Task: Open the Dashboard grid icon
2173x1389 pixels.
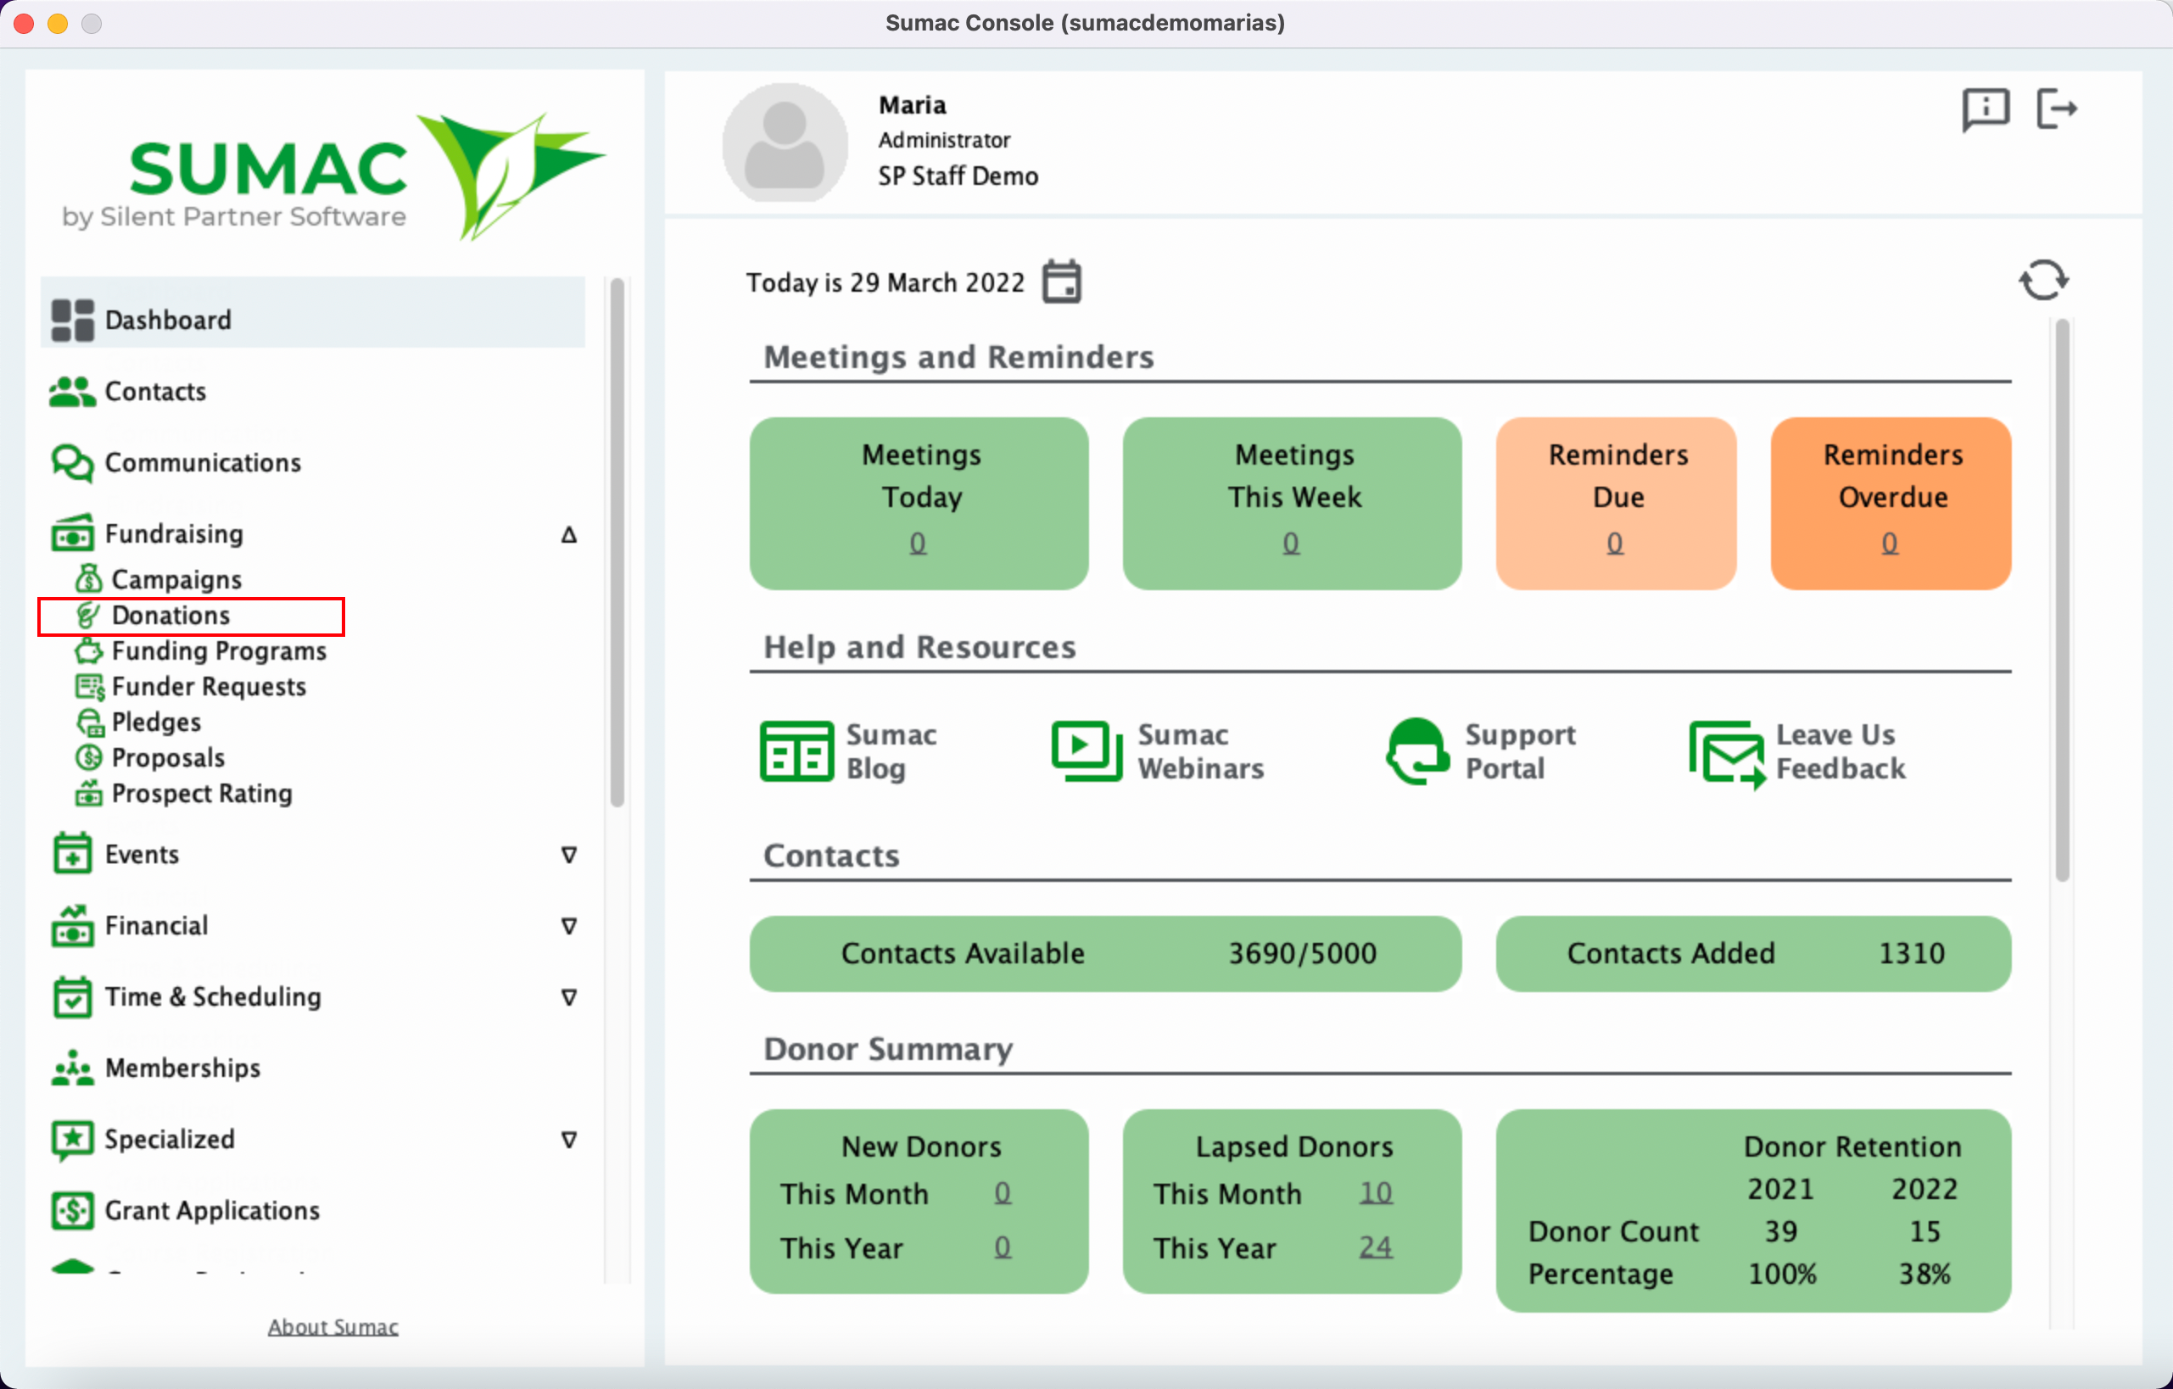Action: (x=72, y=321)
